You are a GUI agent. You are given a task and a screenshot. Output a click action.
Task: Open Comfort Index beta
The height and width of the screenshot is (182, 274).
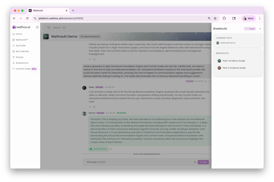pos(25,69)
